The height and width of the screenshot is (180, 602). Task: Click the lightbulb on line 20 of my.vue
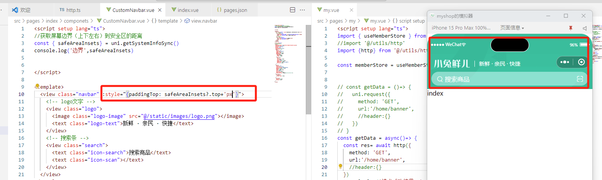tap(340, 167)
